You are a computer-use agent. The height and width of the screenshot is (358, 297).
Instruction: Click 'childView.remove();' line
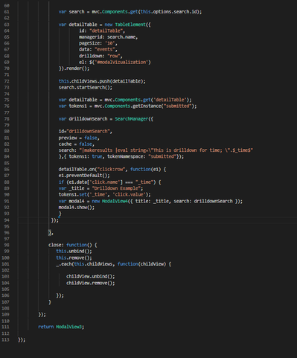(91, 283)
